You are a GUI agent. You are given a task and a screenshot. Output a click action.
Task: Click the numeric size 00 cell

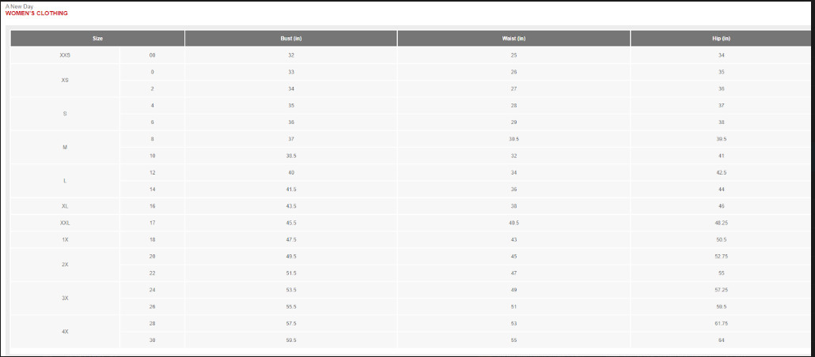[152, 55]
